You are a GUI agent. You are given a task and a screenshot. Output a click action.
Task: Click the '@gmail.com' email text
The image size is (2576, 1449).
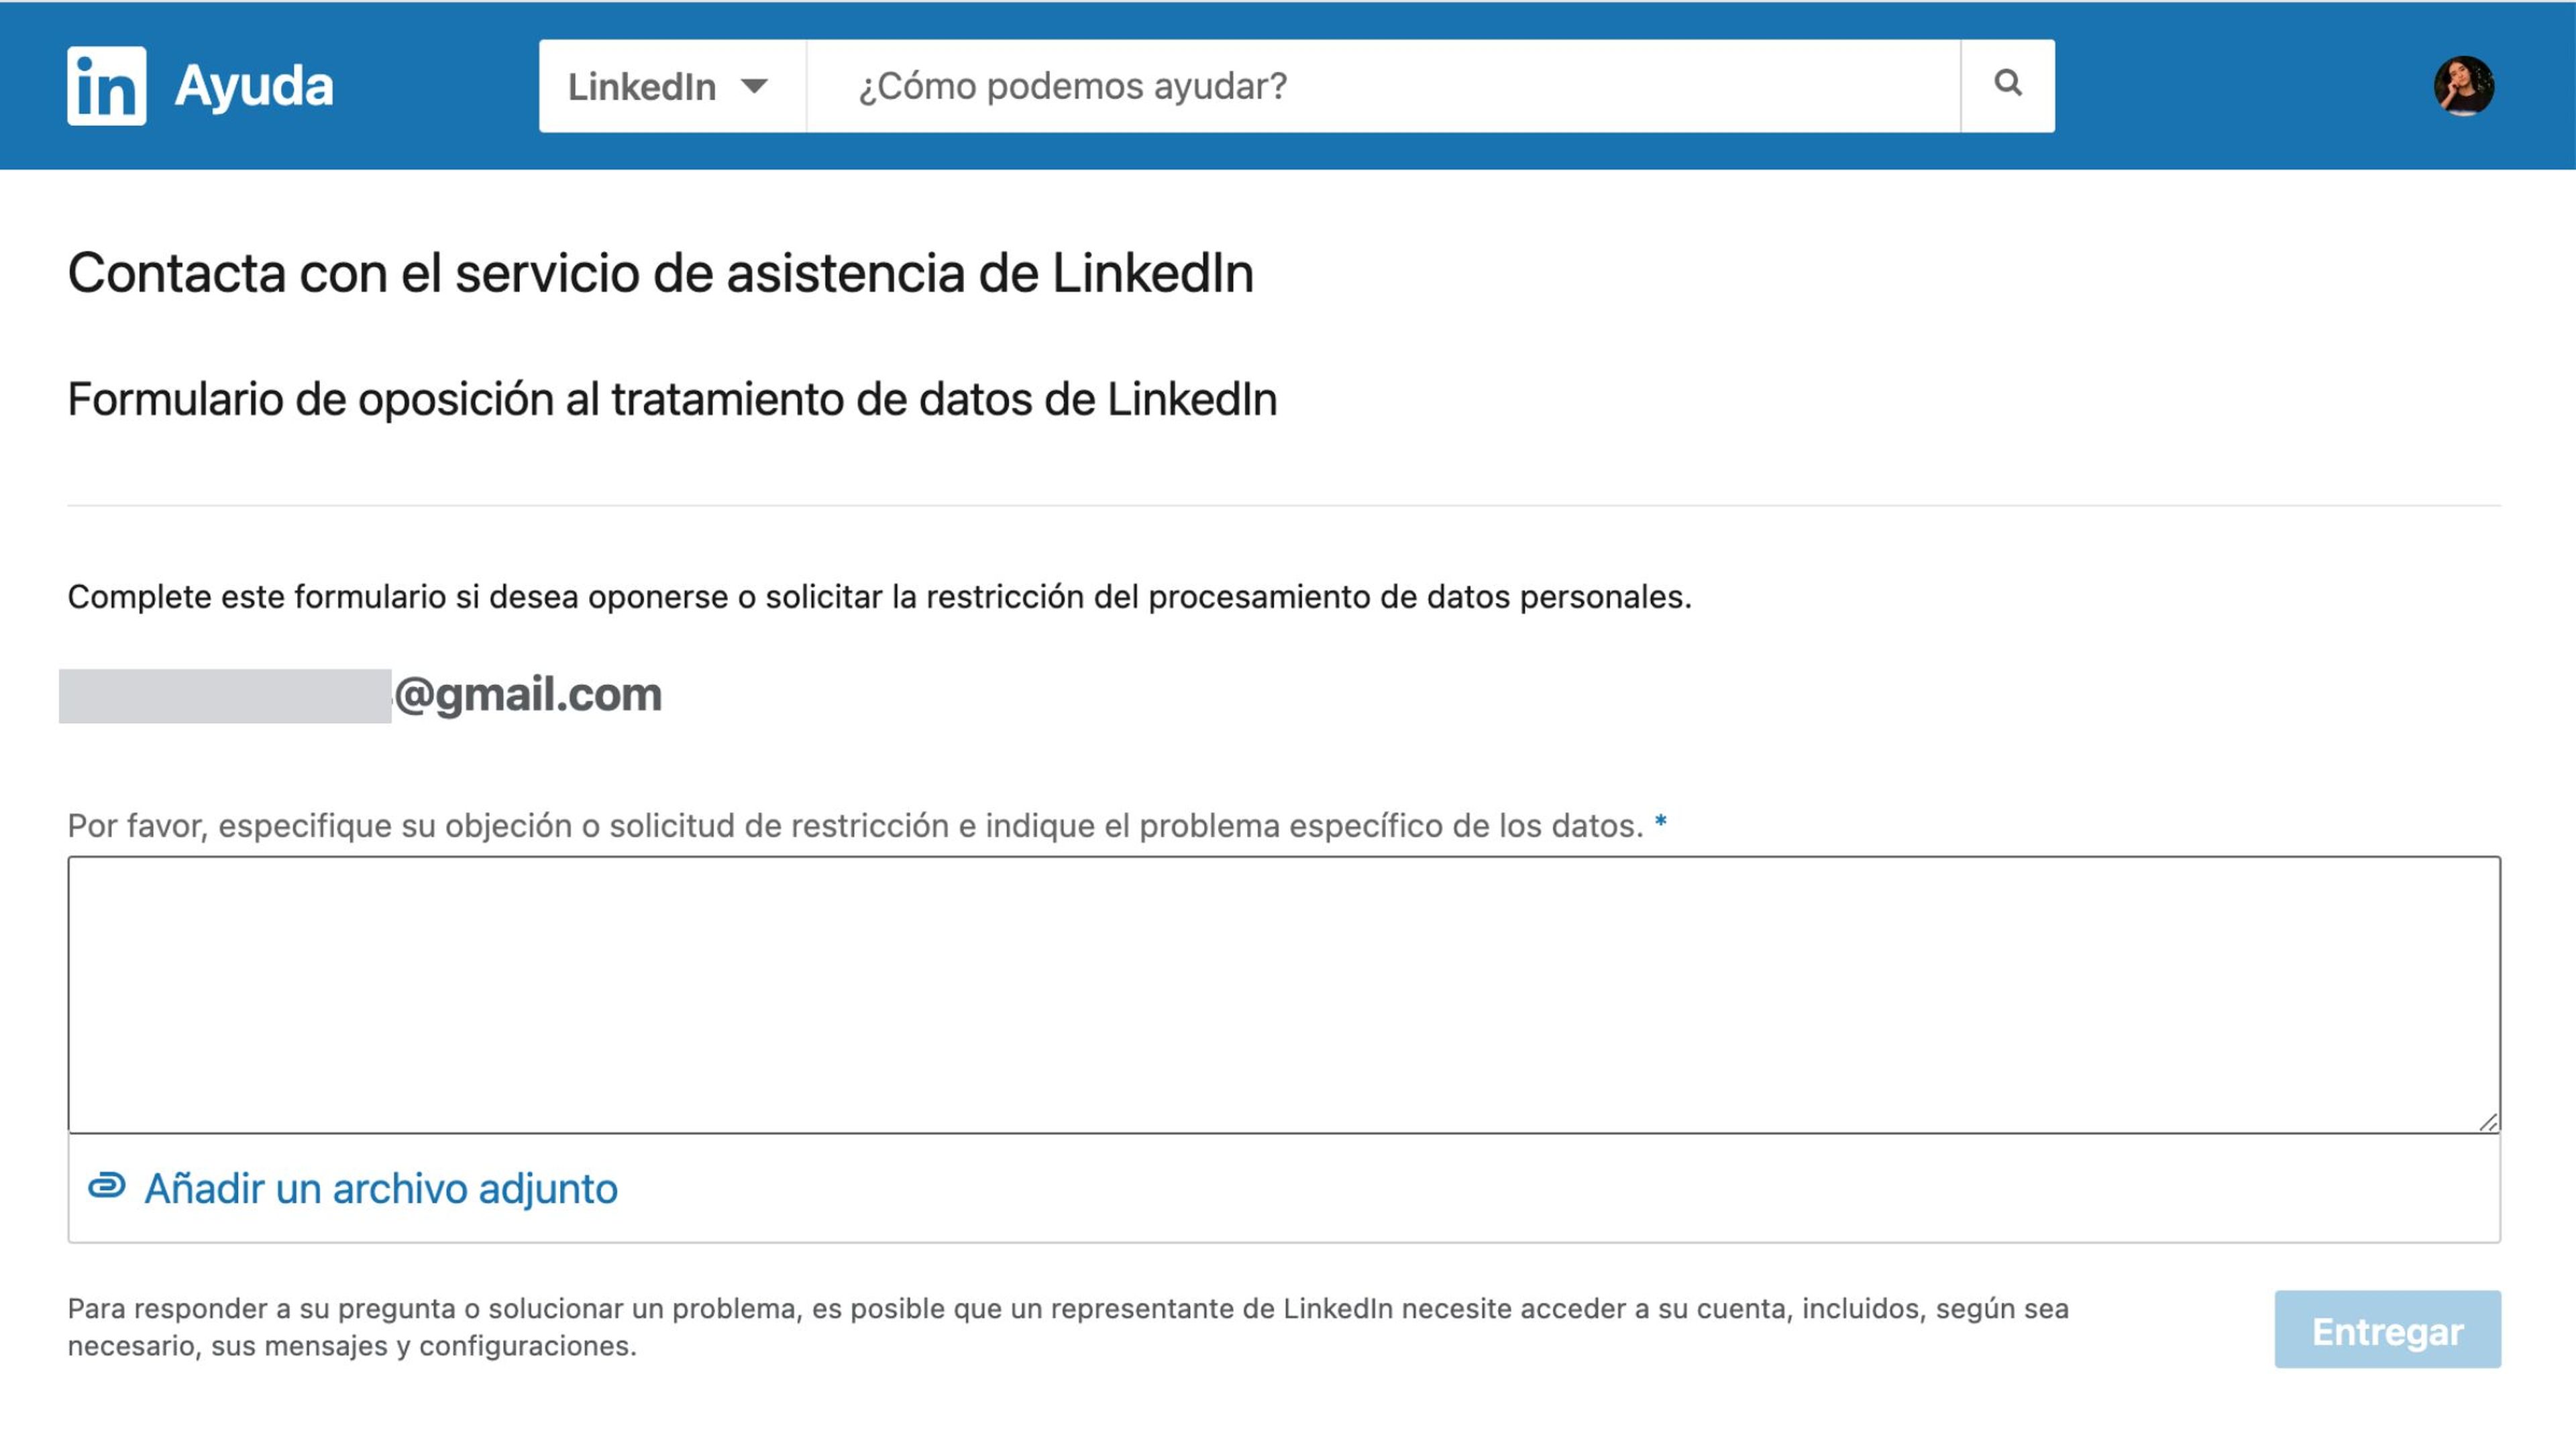(528, 694)
